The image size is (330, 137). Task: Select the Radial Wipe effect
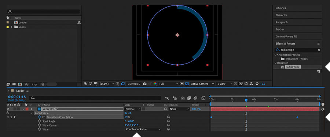click(293, 67)
